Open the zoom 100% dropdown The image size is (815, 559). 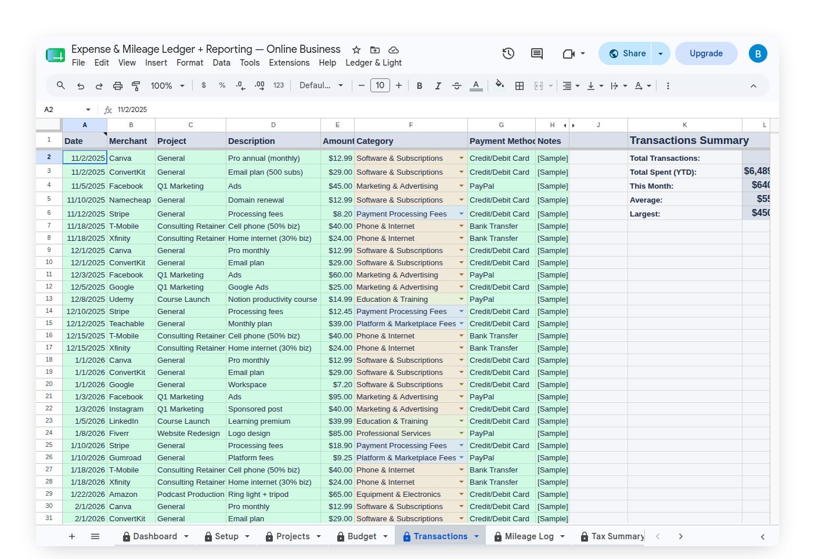[x=167, y=86]
